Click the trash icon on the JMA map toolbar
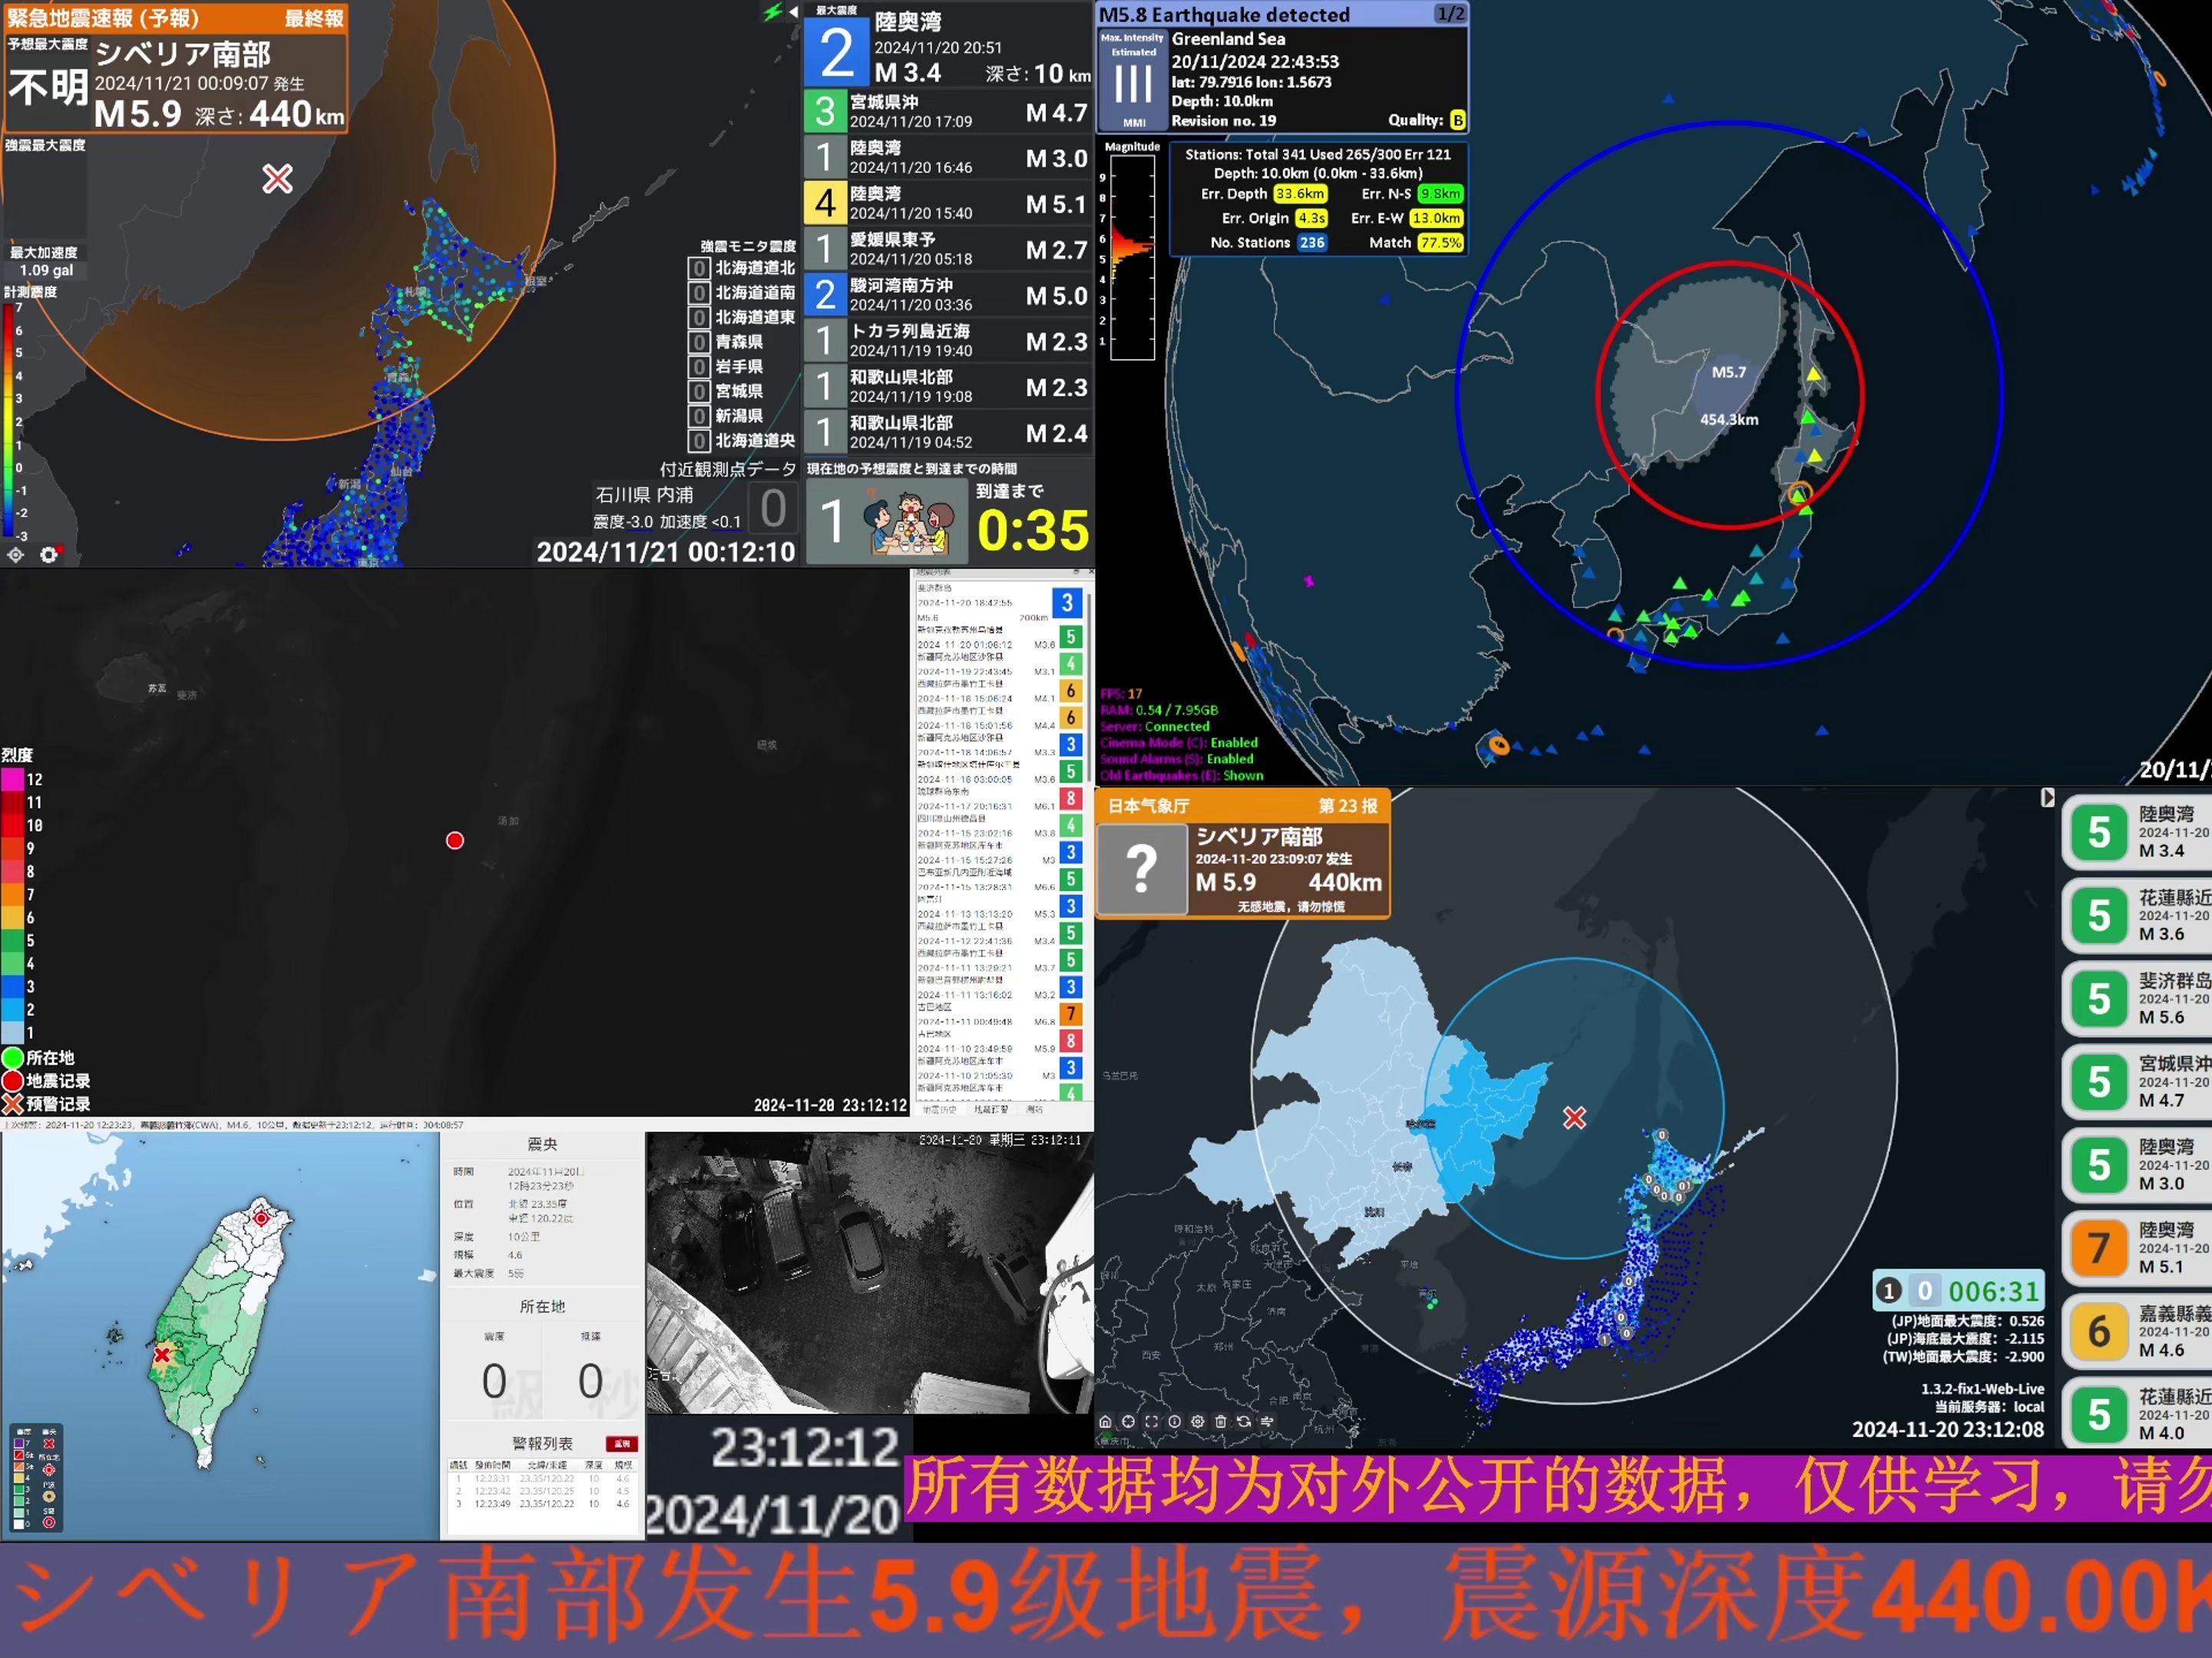Image resolution: width=2212 pixels, height=1658 pixels. [x=1220, y=1421]
